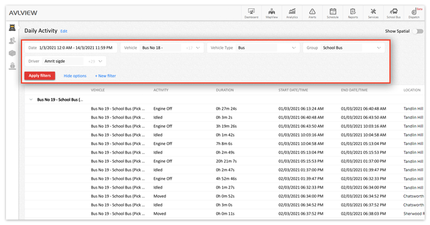Open the Vehicle filter dropdown
Screen dimensions: 430x225
(x=162, y=48)
